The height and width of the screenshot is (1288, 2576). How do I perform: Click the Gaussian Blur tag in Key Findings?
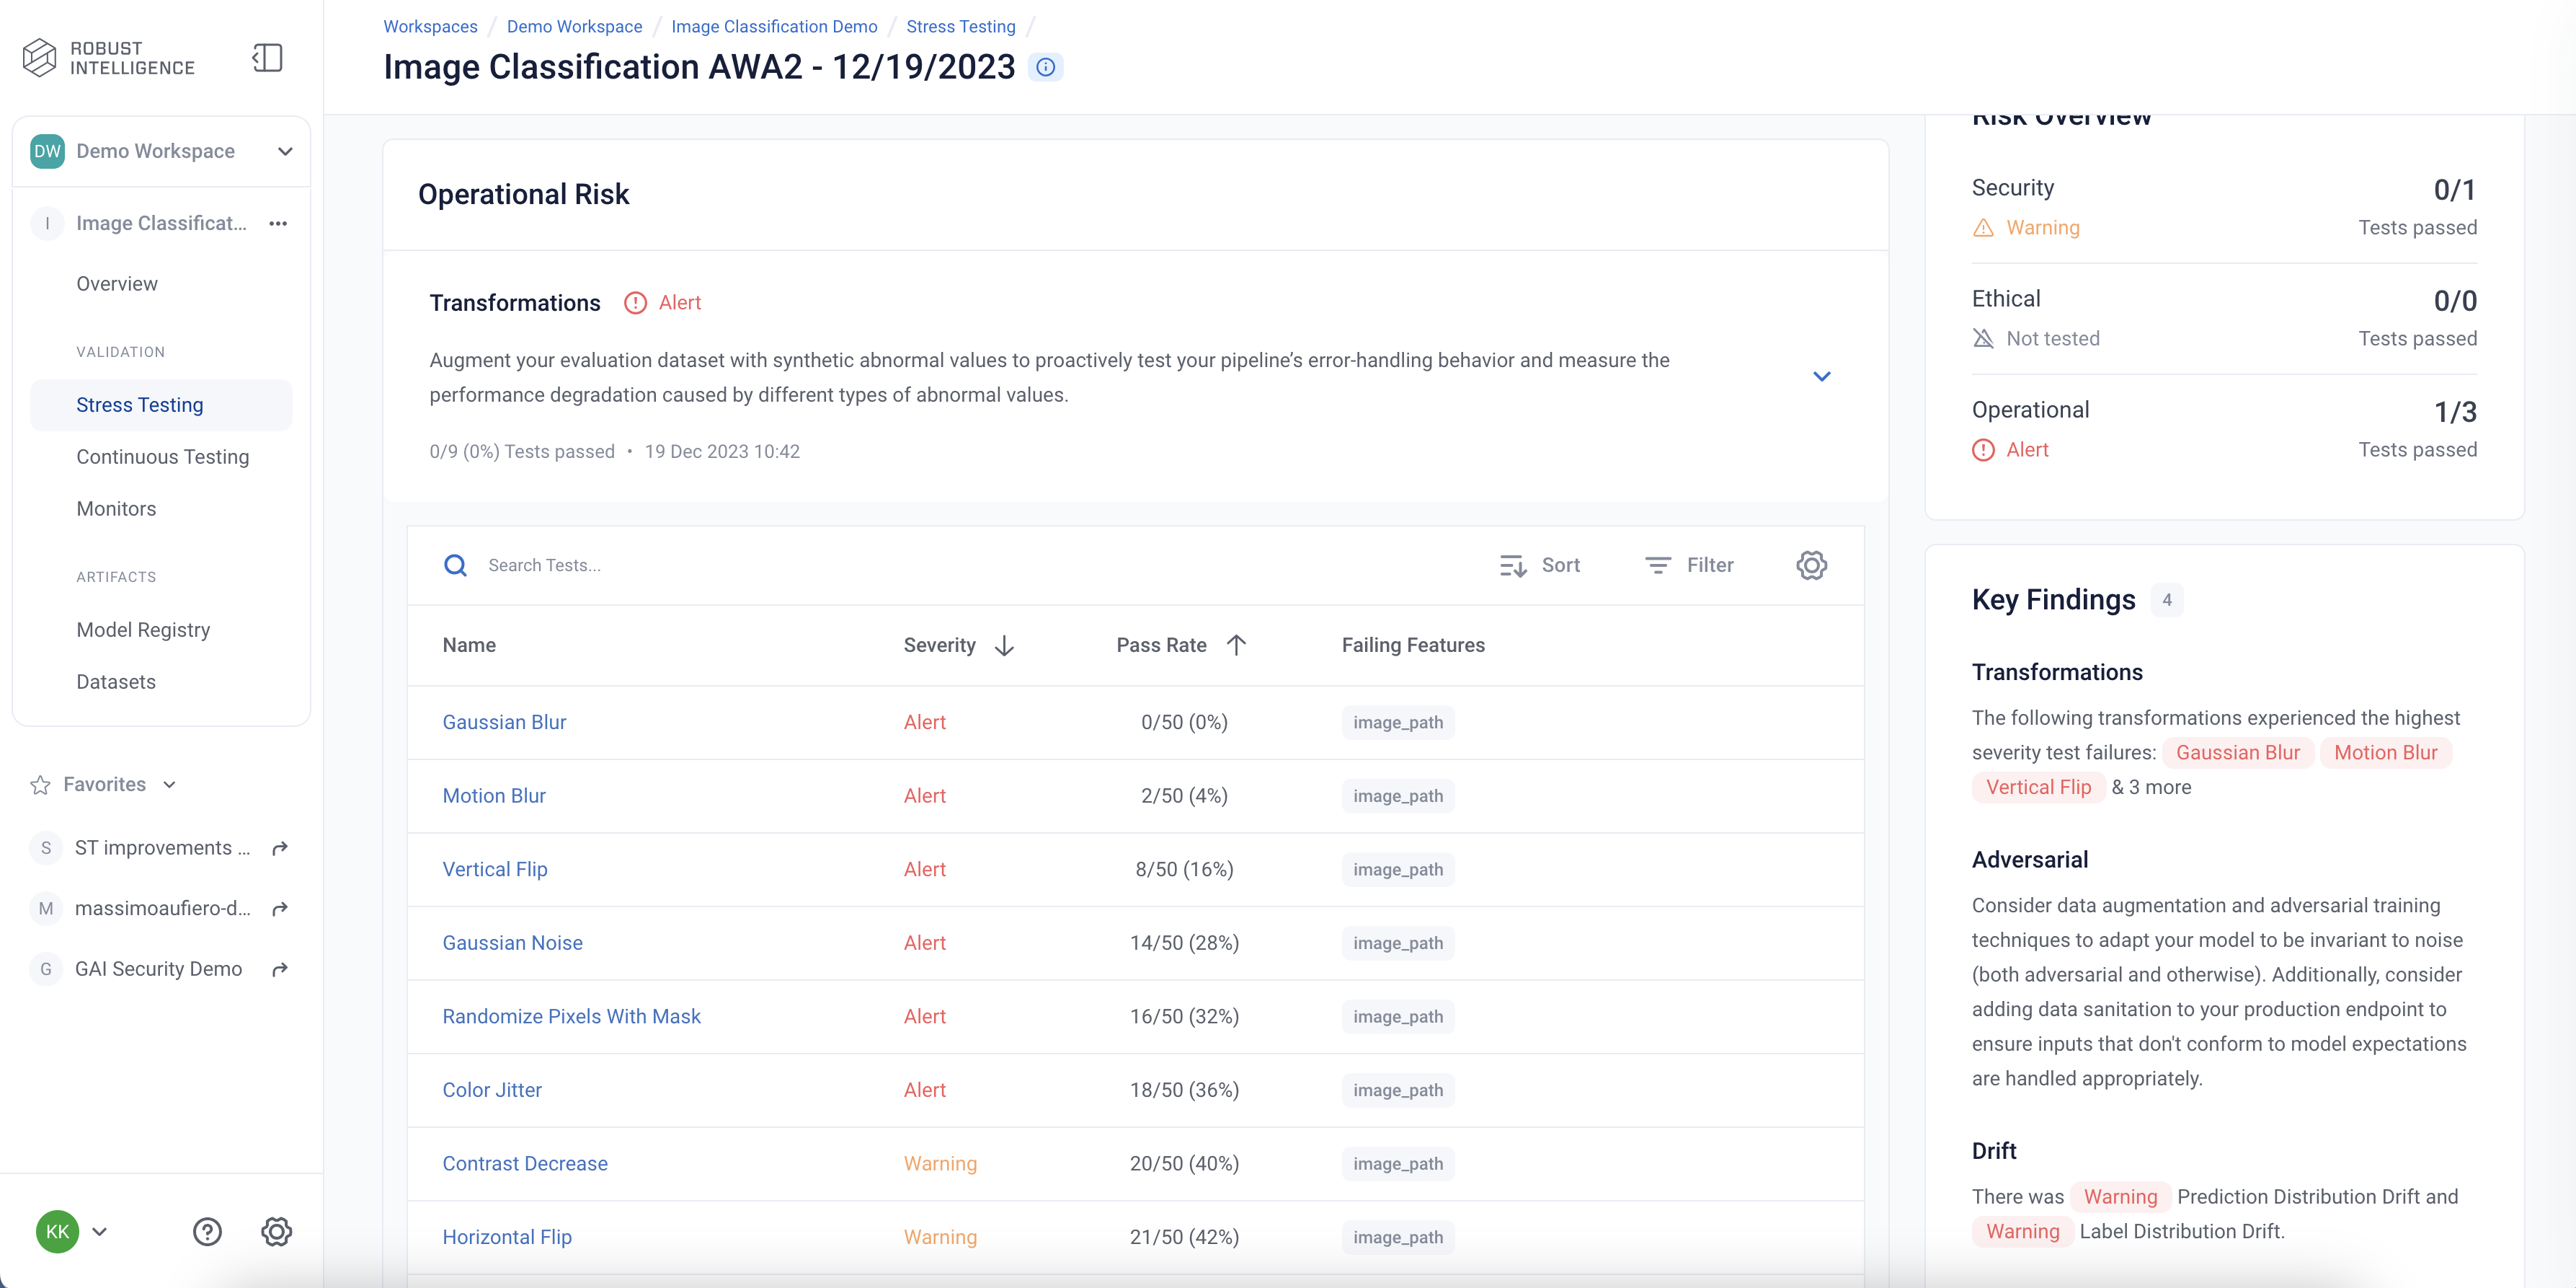pos(2237,751)
